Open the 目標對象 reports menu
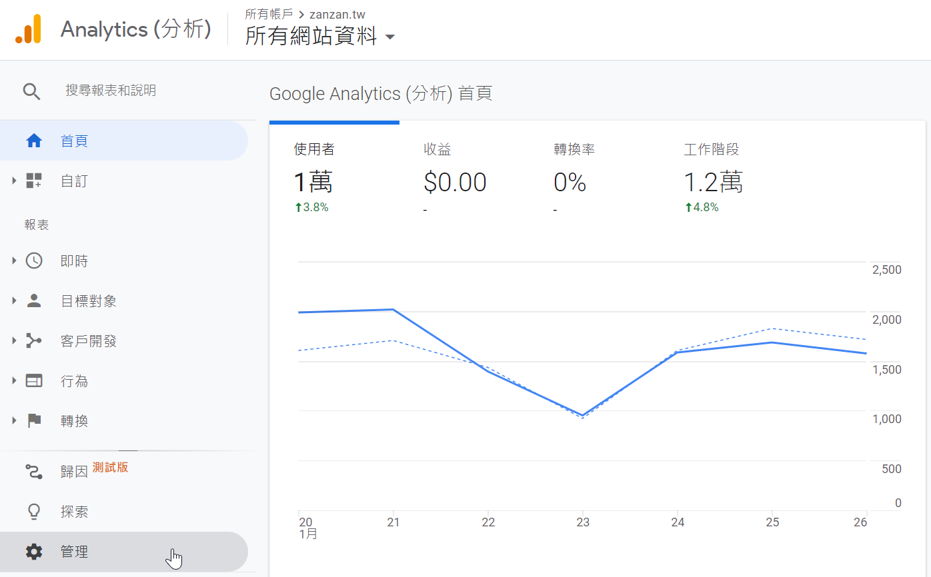The image size is (931, 577). 124,300
